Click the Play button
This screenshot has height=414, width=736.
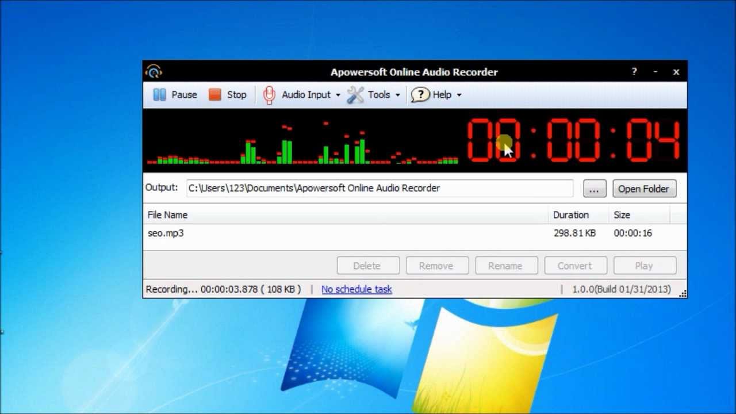pyautogui.click(x=644, y=266)
